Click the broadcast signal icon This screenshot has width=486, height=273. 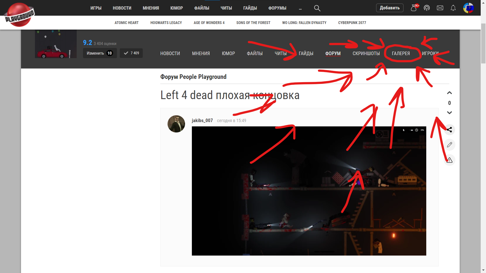coord(427,8)
